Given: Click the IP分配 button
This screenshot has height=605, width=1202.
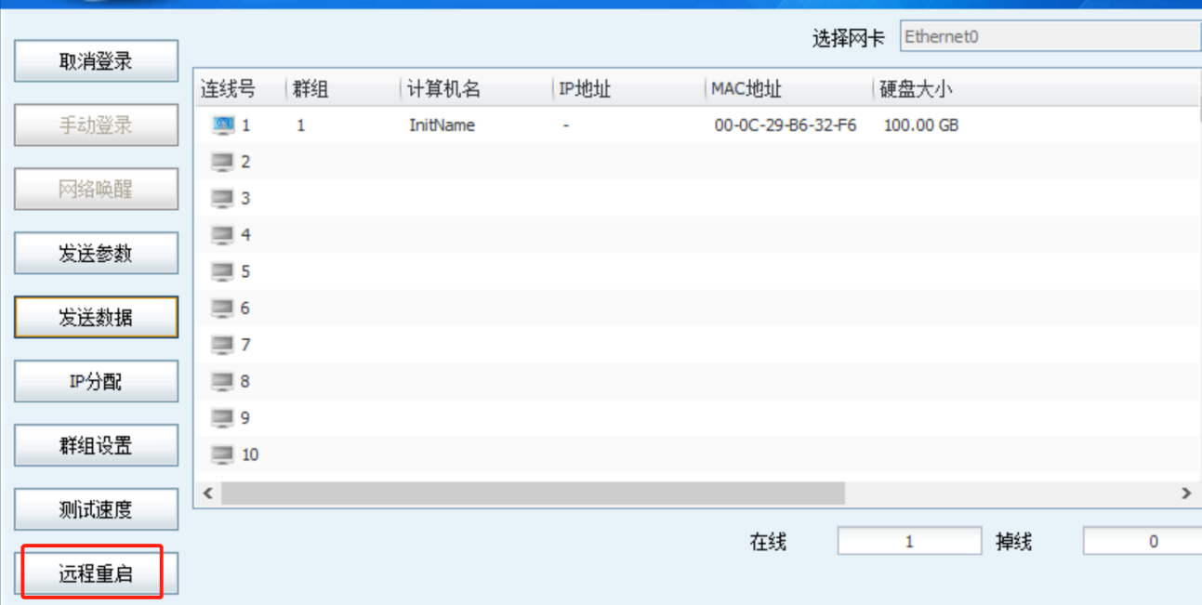Looking at the screenshot, I should 96,382.
